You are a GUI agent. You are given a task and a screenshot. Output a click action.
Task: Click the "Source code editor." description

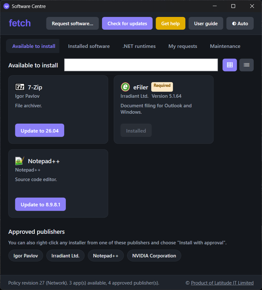click(36, 179)
